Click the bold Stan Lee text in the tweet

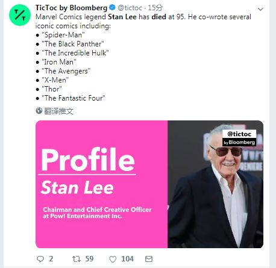click(x=122, y=17)
